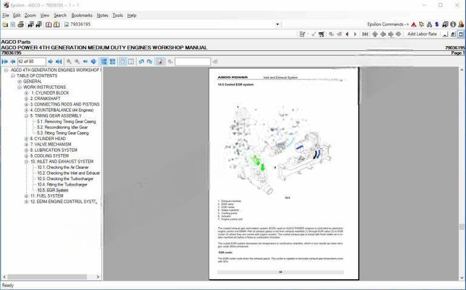The width and height of the screenshot is (466, 290).
Task: Click the red AGCO triangle command icon
Action: pos(414,24)
